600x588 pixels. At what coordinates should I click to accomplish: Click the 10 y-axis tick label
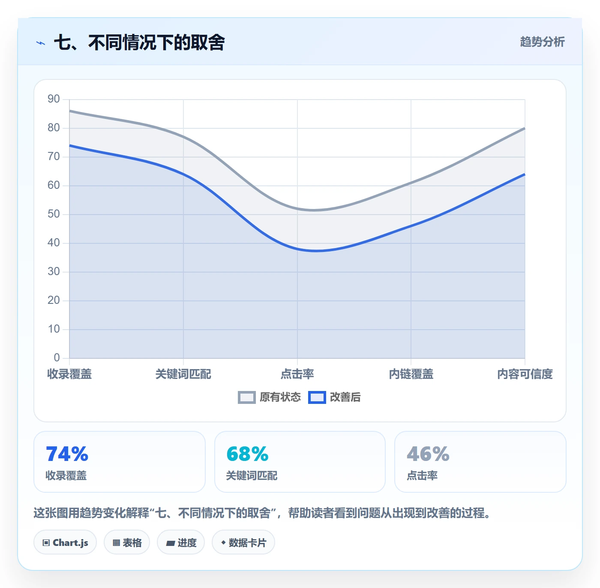pos(54,329)
